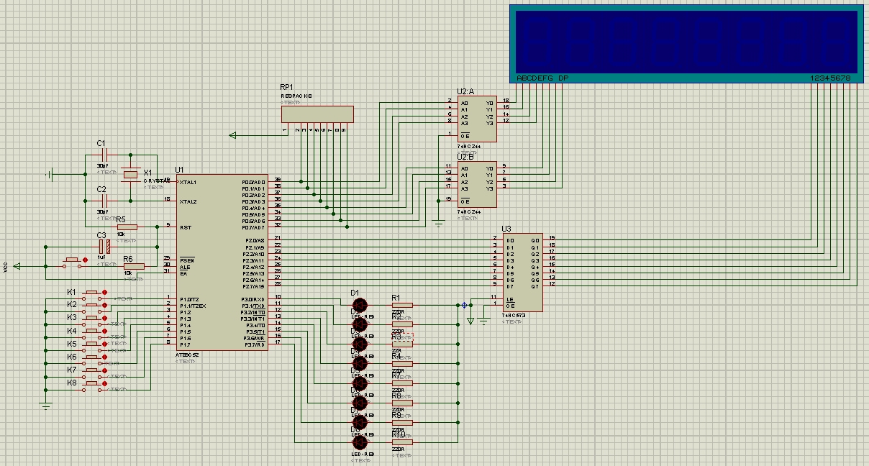Screen dimensions: 869x466
Task: Select the bottom LED D8
Action: [360, 442]
